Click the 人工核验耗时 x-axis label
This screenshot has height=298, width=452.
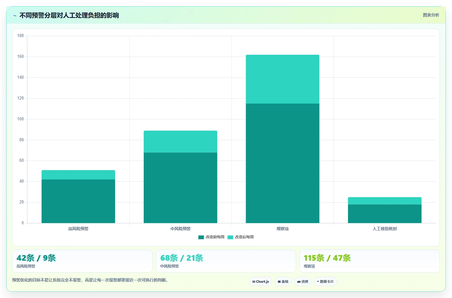[x=384, y=229]
